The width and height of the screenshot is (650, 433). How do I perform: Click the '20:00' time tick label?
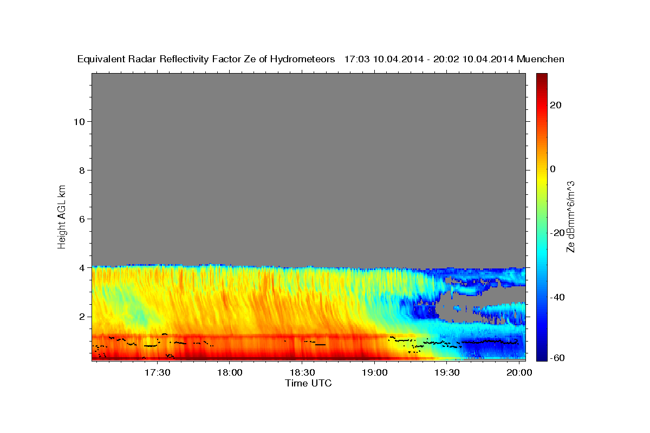pyautogui.click(x=519, y=373)
